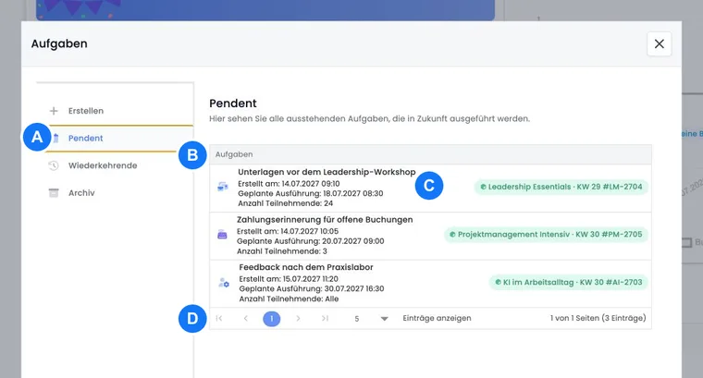
Task: Go to first page of tasks
Action: [x=219, y=319]
